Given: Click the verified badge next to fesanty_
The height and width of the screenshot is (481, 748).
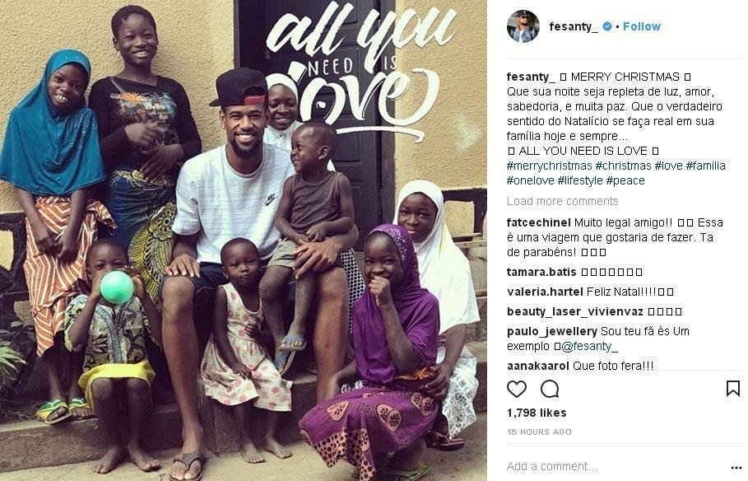Looking at the screenshot, I should coord(606,26).
